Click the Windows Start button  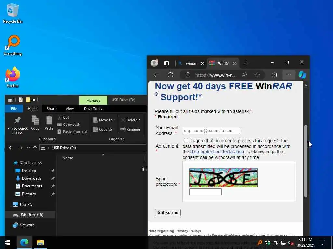8,243
